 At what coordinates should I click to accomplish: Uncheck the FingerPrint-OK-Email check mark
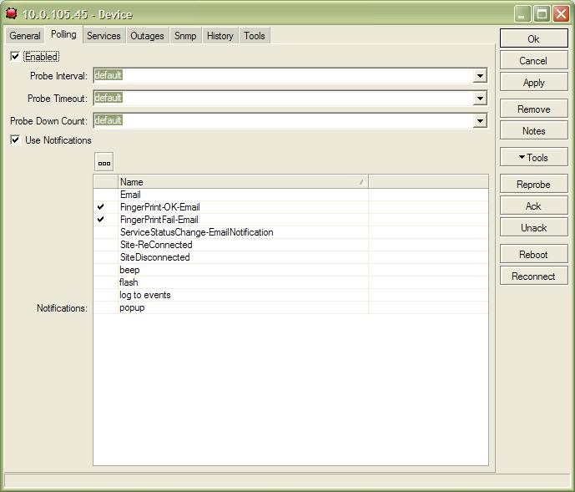[100, 207]
